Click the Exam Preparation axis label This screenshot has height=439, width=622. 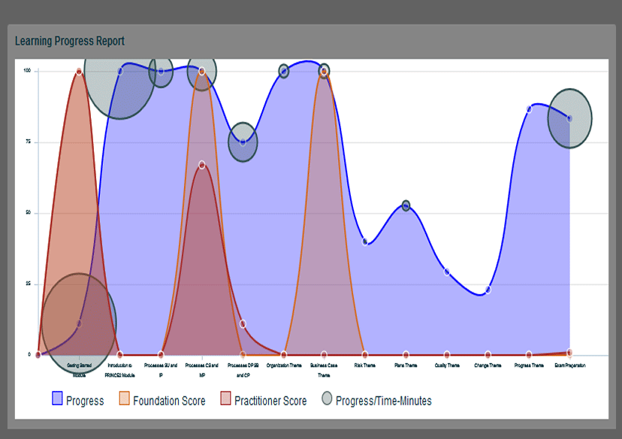tap(569, 365)
